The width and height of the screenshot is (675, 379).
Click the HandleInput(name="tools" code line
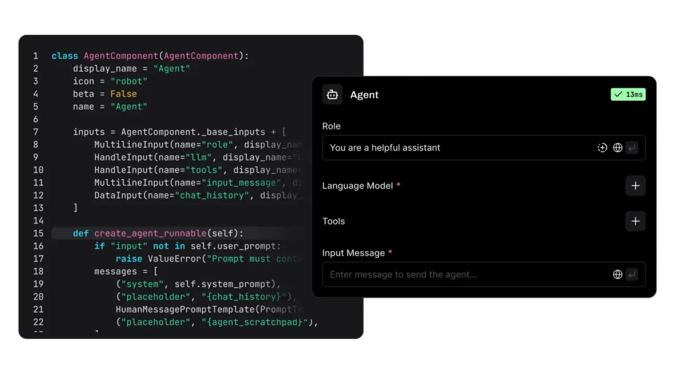coord(199,170)
